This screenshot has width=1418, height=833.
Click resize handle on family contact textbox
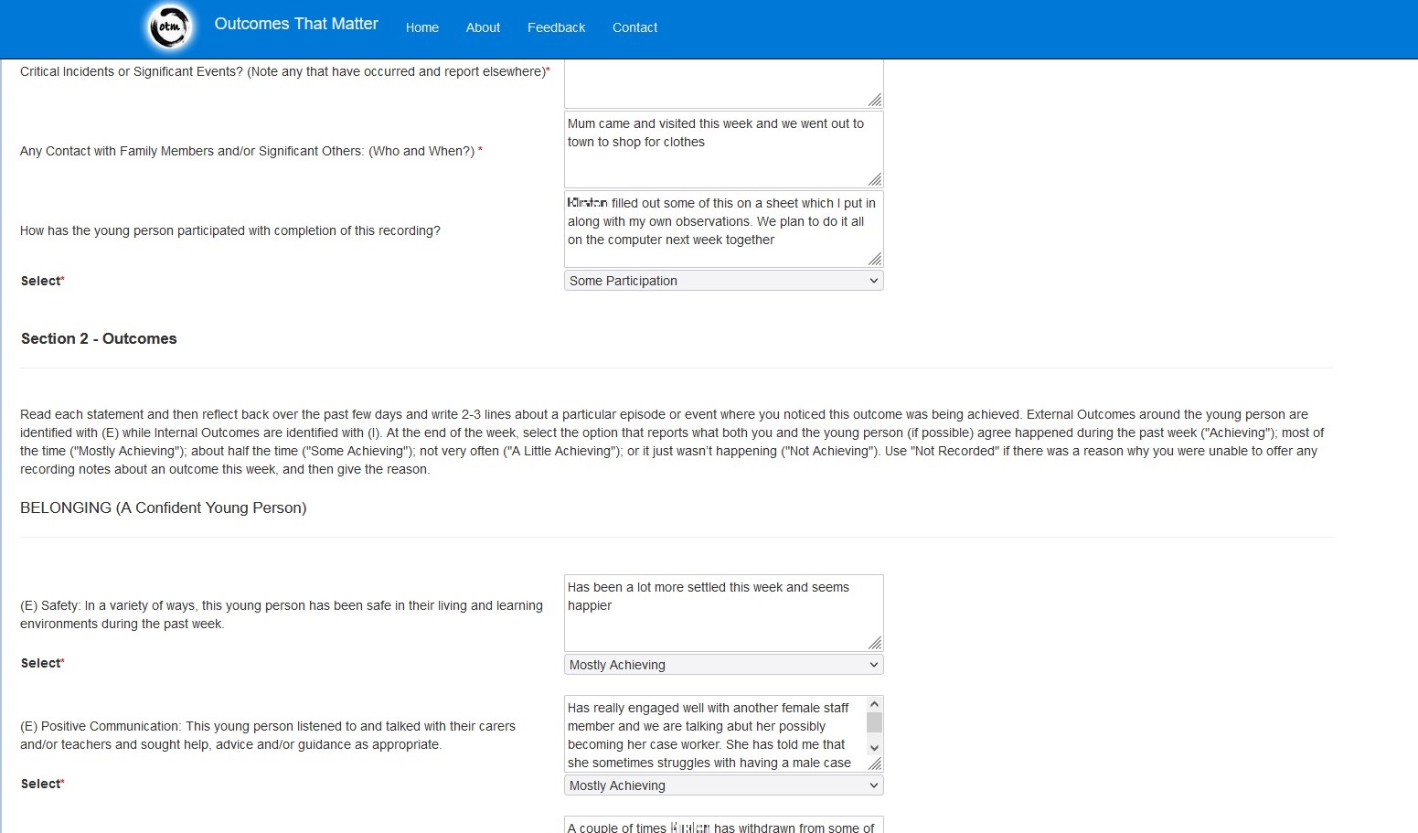coord(875,180)
